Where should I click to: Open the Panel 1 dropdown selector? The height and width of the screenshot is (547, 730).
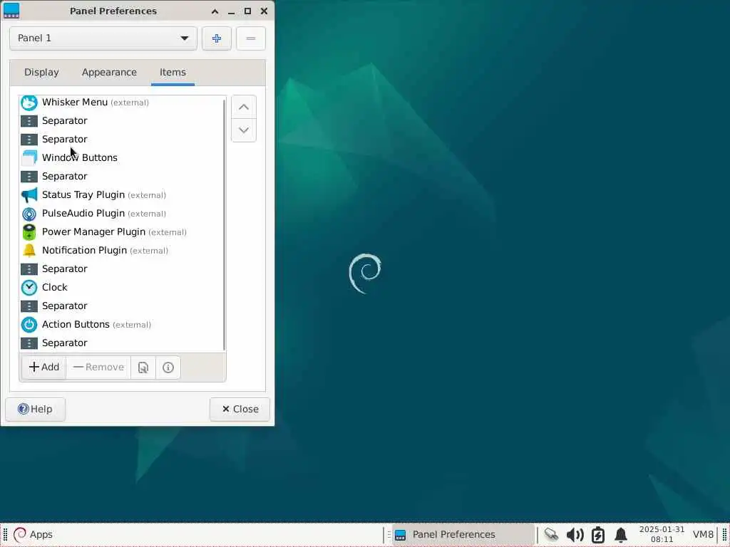103,38
